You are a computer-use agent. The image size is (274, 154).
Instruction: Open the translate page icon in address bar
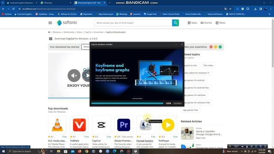pos(226,9)
